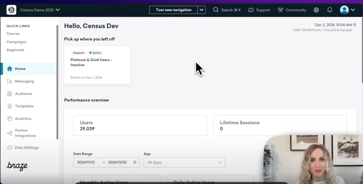Select Home in the sidebar
The height and width of the screenshot is (184, 363).
(x=28, y=69)
